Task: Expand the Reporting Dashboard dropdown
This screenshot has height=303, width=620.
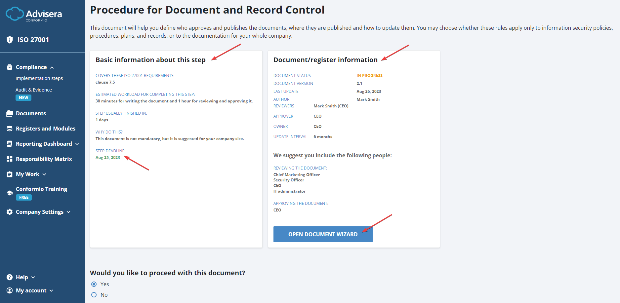Action: (x=78, y=144)
